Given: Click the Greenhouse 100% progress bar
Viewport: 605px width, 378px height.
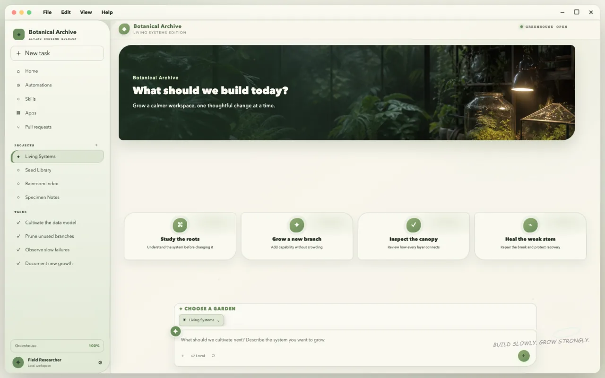Looking at the screenshot, I should click(x=57, y=346).
